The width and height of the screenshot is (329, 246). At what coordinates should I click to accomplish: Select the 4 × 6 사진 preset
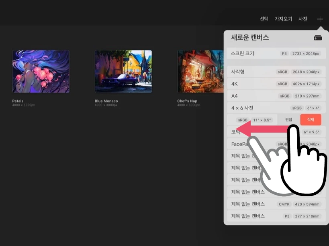pyautogui.click(x=276, y=108)
